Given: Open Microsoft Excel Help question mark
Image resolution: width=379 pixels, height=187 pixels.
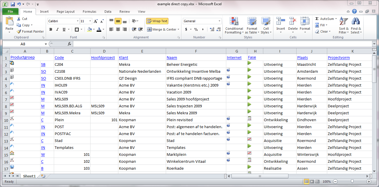Looking at the screenshot, I should point(354,12).
